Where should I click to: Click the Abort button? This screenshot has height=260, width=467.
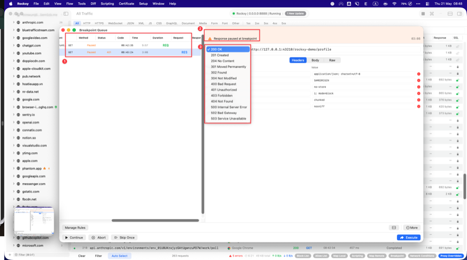coord(99,237)
